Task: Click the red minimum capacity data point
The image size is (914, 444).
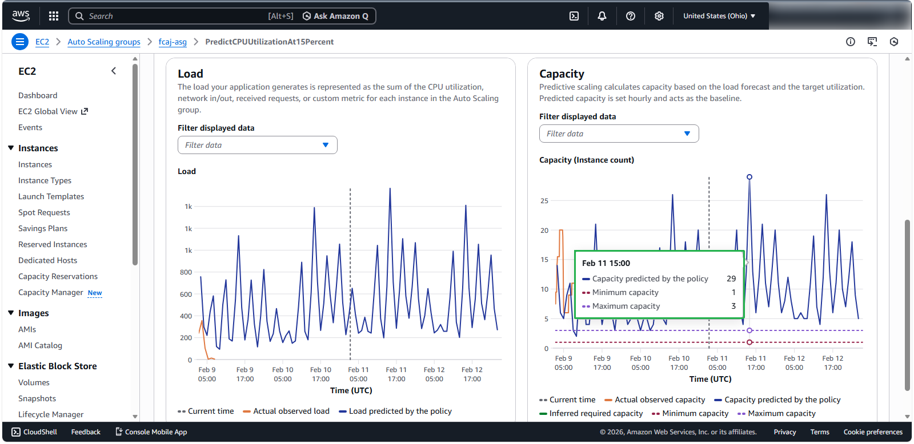Action: [x=749, y=342]
